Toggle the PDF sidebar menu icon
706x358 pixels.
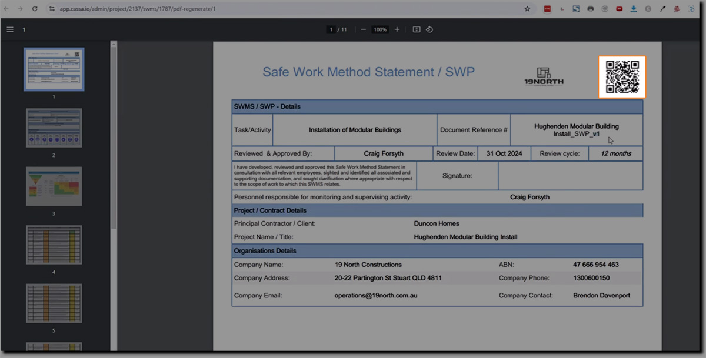pyautogui.click(x=10, y=29)
